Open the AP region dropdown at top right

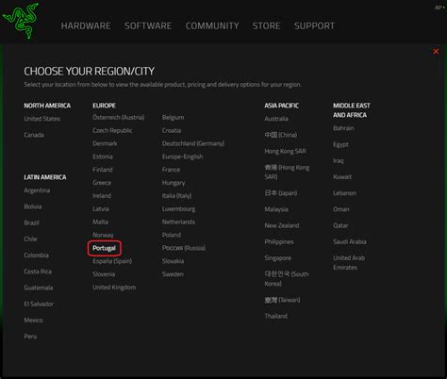coord(439,8)
